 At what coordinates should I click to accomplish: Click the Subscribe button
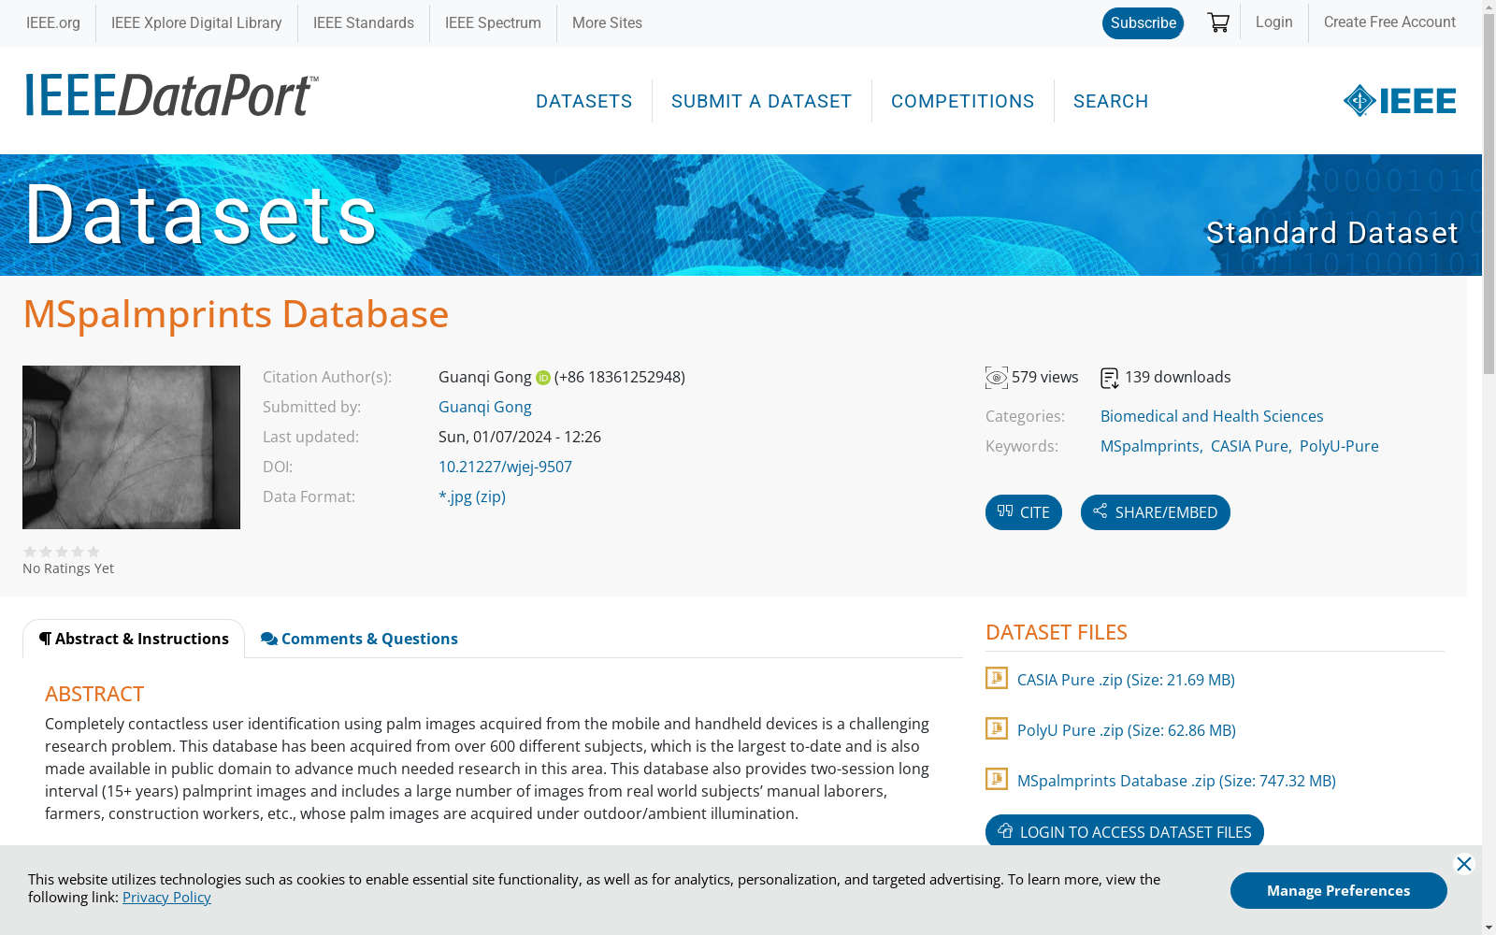tap(1143, 23)
